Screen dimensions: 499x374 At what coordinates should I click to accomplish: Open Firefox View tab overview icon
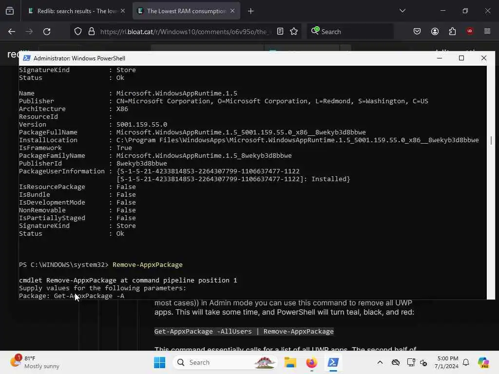coord(10,11)
